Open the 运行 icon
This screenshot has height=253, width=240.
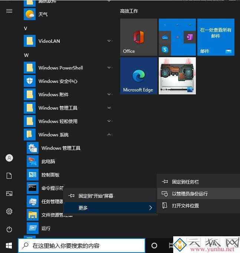click(33, 228)
